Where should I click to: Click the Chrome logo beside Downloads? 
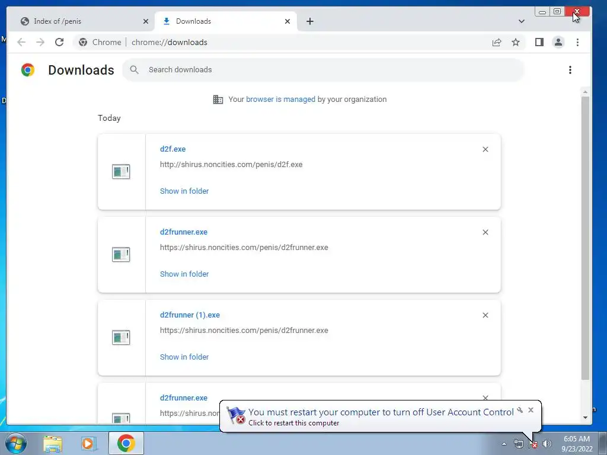(x=28, y=70)
